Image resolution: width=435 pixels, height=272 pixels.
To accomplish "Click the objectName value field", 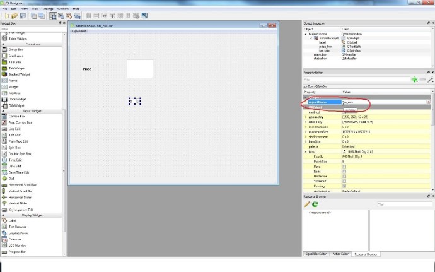I will tap(384, 102).
